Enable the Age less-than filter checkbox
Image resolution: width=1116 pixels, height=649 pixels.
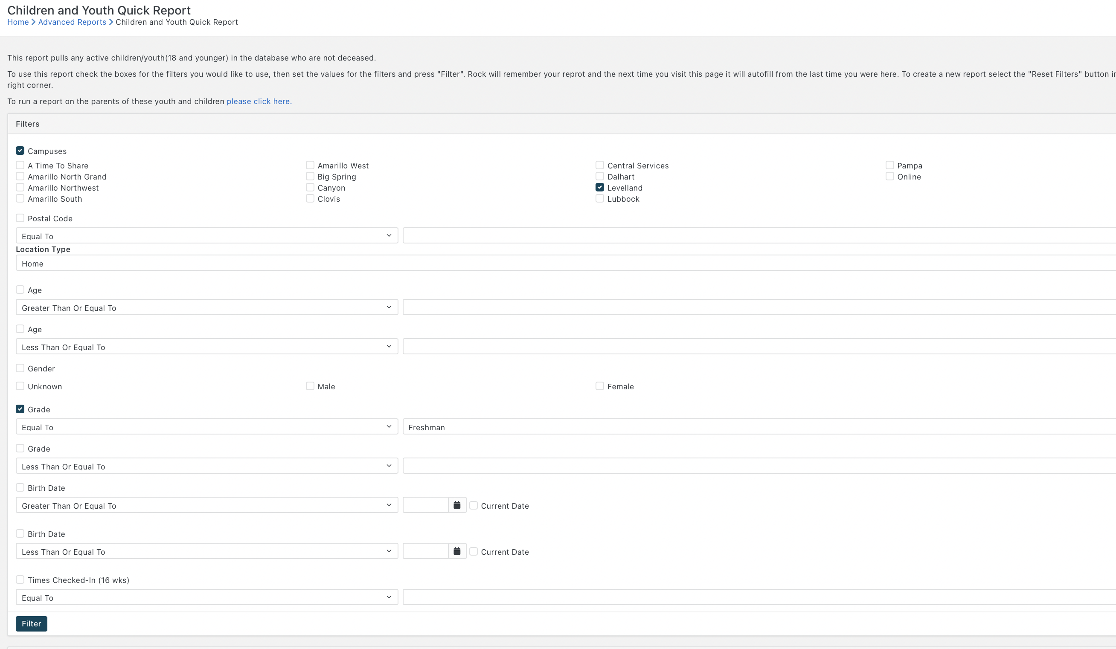click(x=20, y=329)
